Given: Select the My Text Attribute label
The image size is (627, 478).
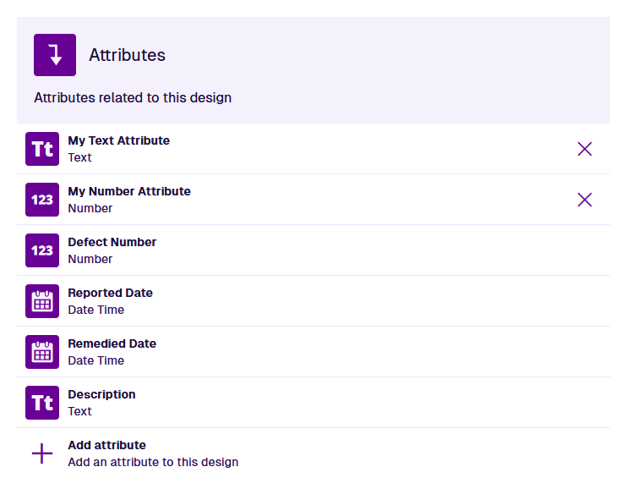Looking at the screenshot, I should tap(119, 140).
